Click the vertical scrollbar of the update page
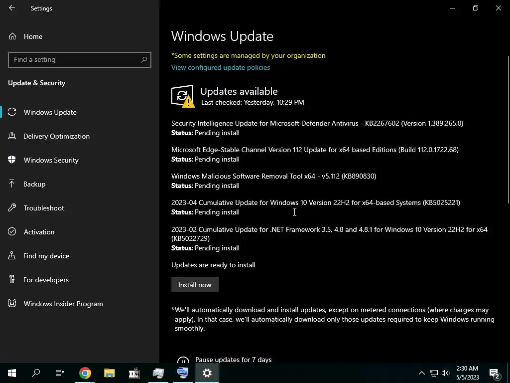The image size is (510, 383). pyautogui.click(x=508, y=130)
